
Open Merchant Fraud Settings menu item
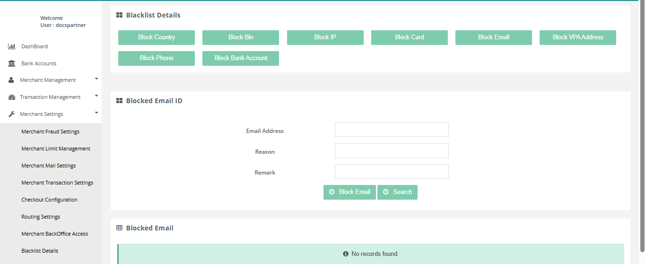point(50,132)
